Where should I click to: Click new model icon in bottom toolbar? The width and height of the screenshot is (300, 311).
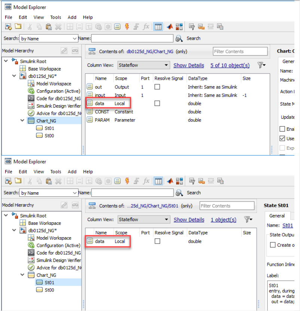point(8,181)
